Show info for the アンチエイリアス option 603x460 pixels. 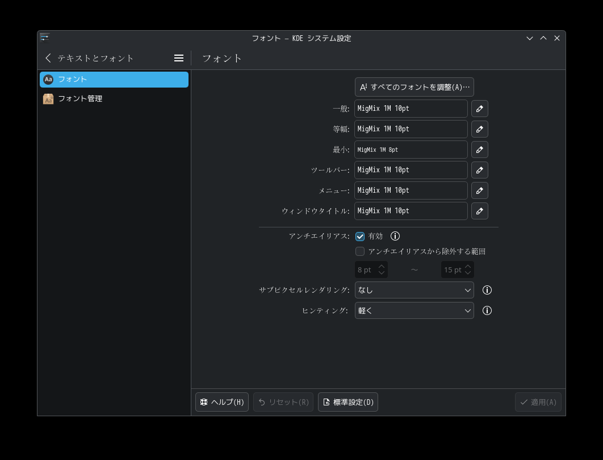(x=395, y=236)
